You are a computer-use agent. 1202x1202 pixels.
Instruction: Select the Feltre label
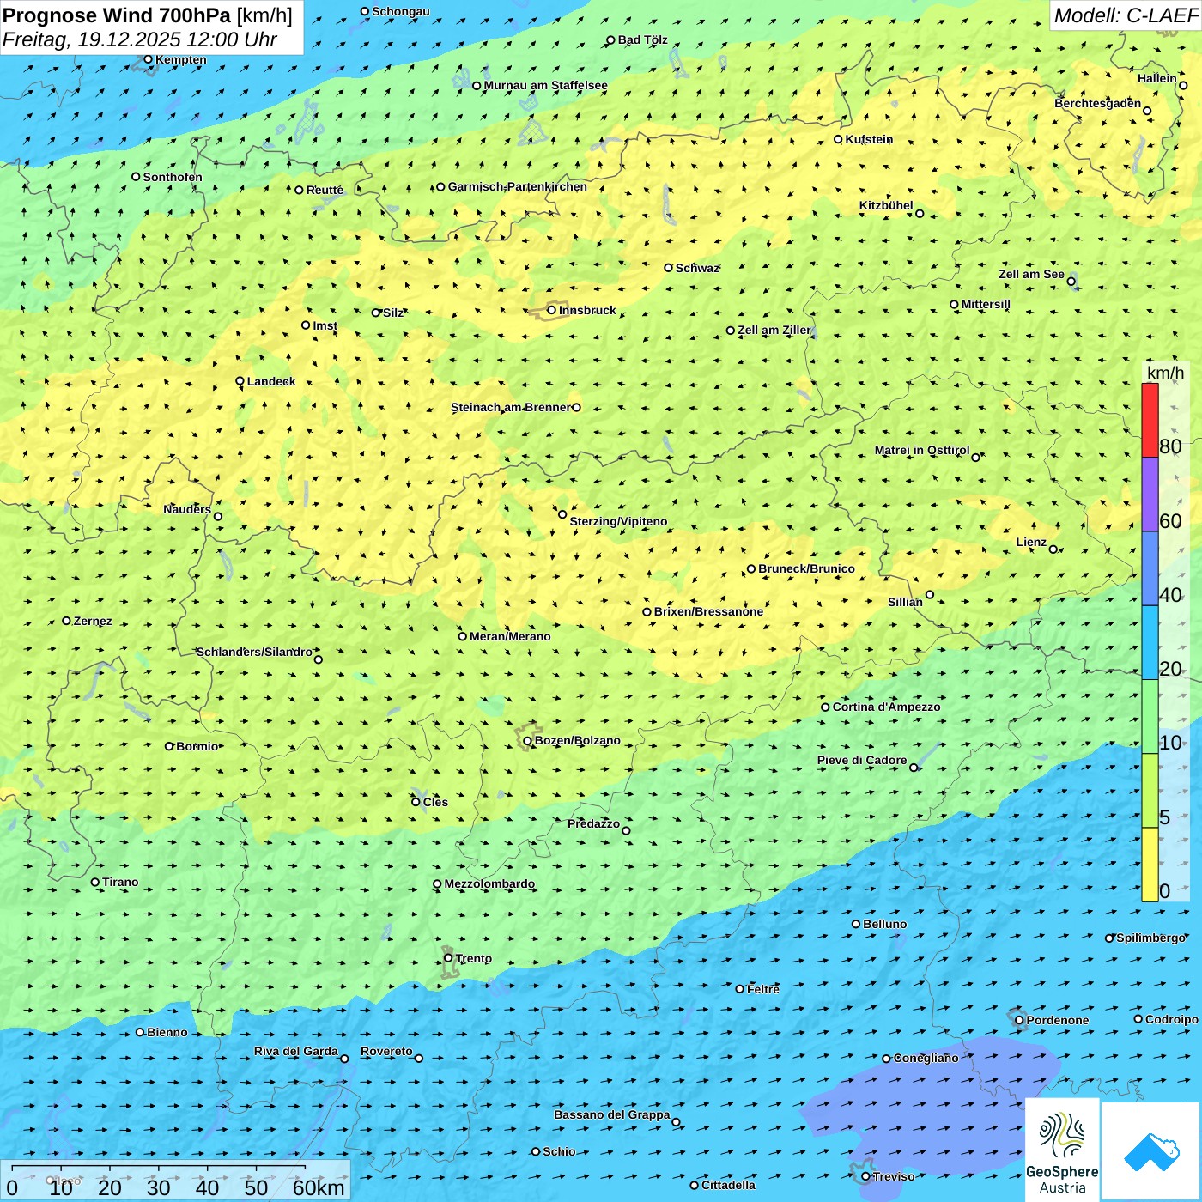coord(763,989)
